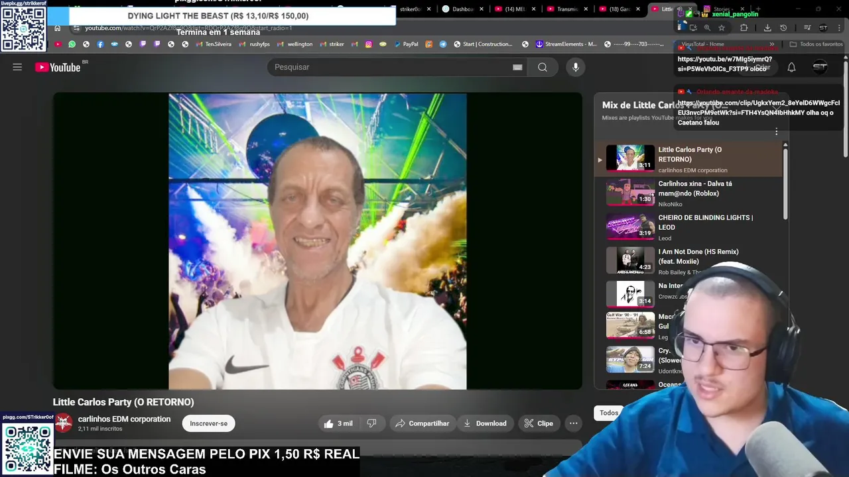Open YouTube notifications bell
849x477 pixels.
[791, 67]
